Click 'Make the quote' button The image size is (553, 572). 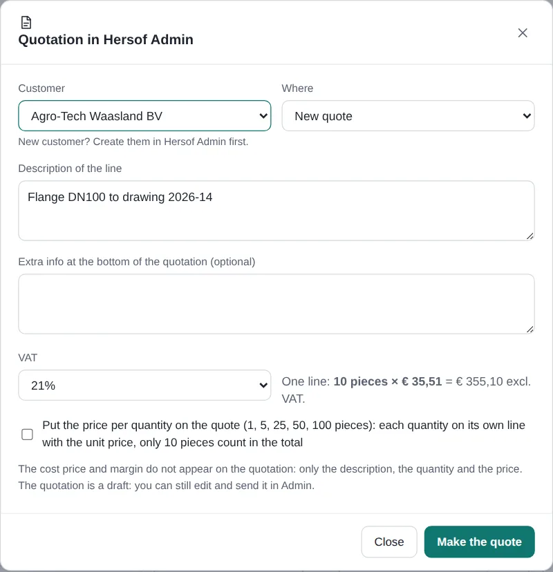[x=479, y=542]
